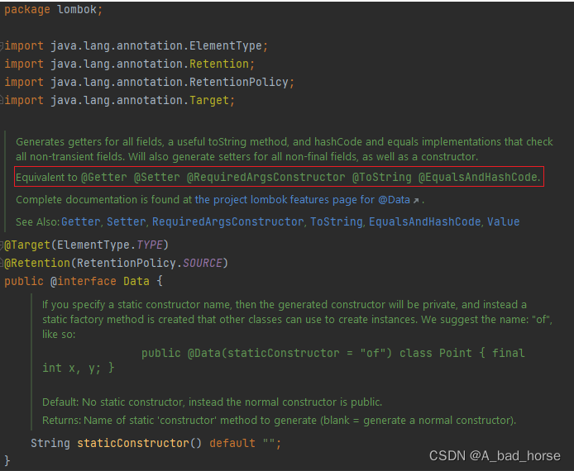Click 'Default: No static constructor' doc line
This screenshot has height=471, width=574.
pyautogui.click(x=212, y=402)
